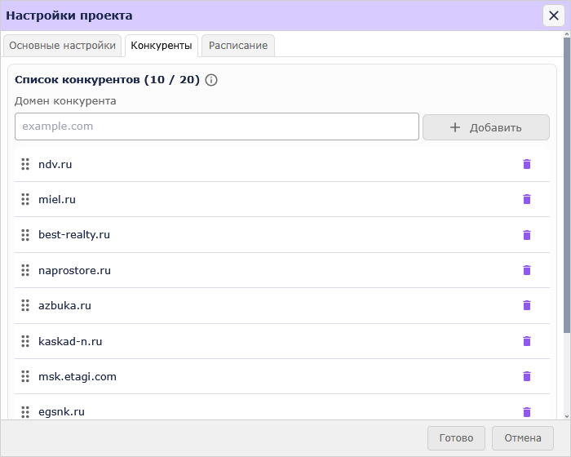
Task: Delete competitor ndv.ru with trash icon
Action: 527,164
